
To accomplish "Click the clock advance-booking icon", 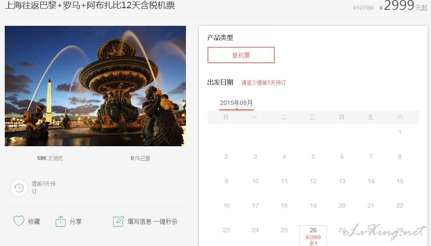I will point(19,188).
